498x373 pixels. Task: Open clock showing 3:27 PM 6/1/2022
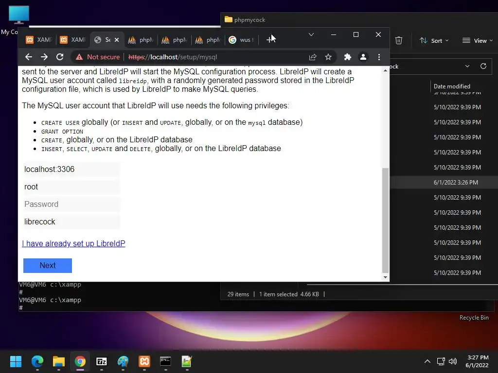[x=477, y=361]
